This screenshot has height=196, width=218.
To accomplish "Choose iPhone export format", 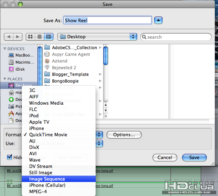I will click(59, 128).
